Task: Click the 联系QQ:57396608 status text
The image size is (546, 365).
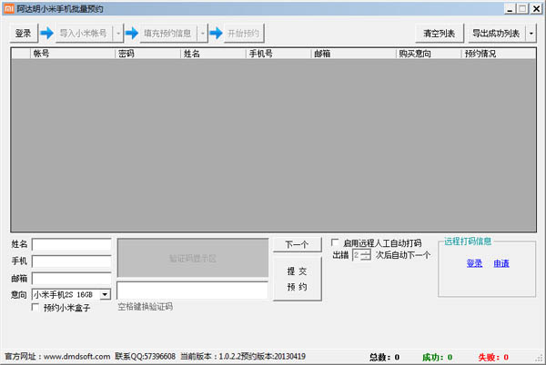Action: [146, 357]
